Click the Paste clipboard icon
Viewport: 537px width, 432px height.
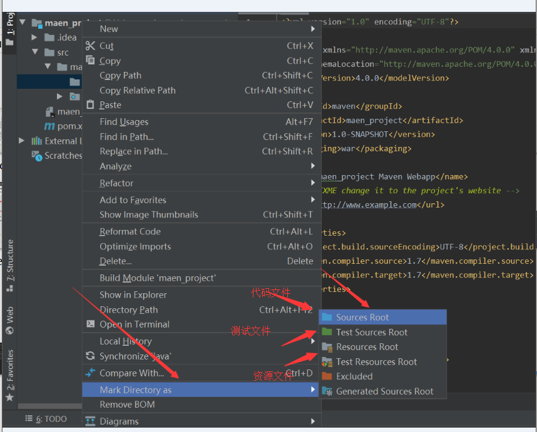click(90, 104)
